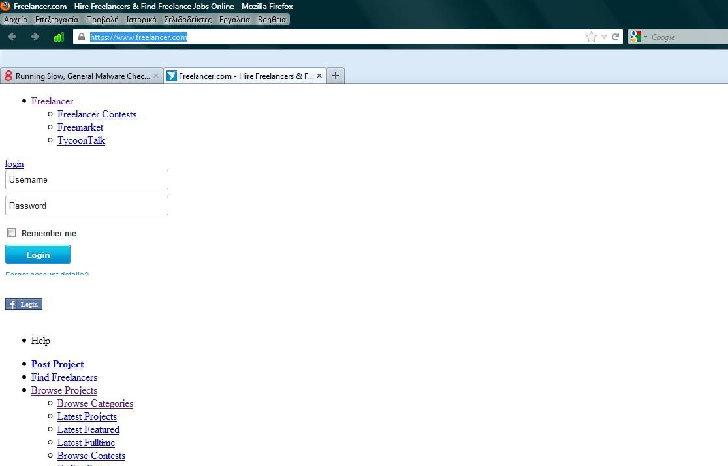Open the Browse Contests link
728x466 pixels.
coord(91,456)
